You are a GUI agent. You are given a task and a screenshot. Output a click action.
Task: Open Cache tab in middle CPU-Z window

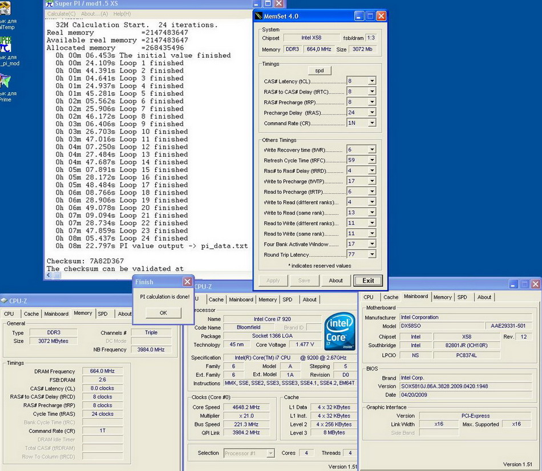pyautogui.click(x=216, y=299)
